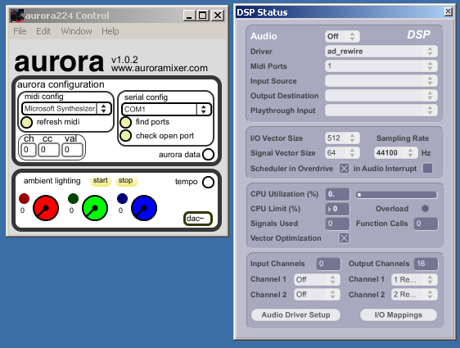Toggle Scheduler in Overdrive checkbox
Image resolution: width=460 pixels, height=348 pixels.
click(344, 169)
